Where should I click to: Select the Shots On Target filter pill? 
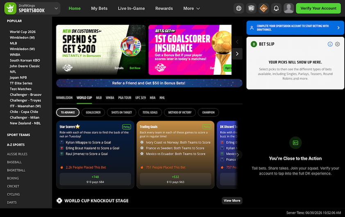click(121, 112)
